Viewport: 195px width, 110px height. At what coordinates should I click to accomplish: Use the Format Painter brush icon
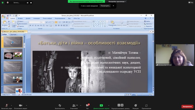(9, 26)
